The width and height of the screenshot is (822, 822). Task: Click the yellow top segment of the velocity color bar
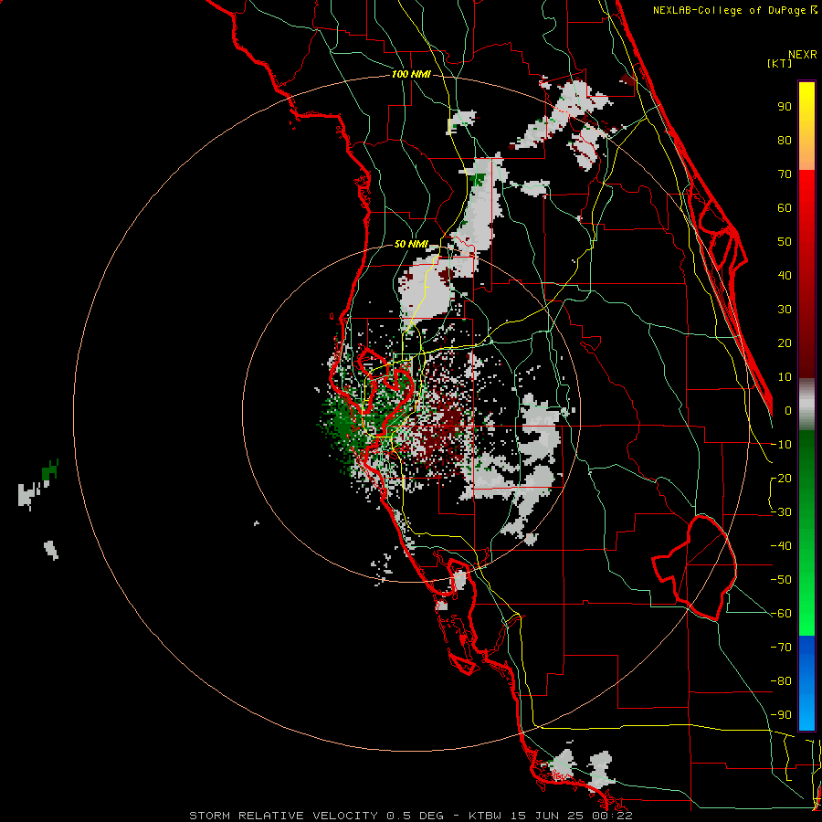click(x=806, y=126)
